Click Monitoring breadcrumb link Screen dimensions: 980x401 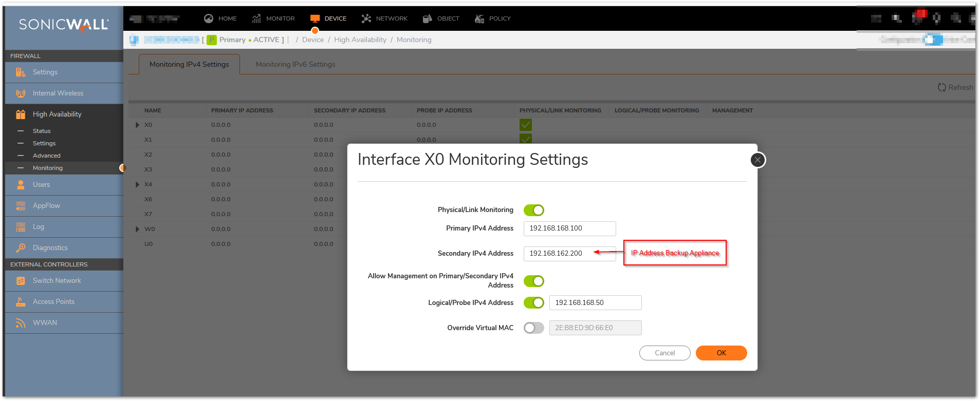coord(414,40)
